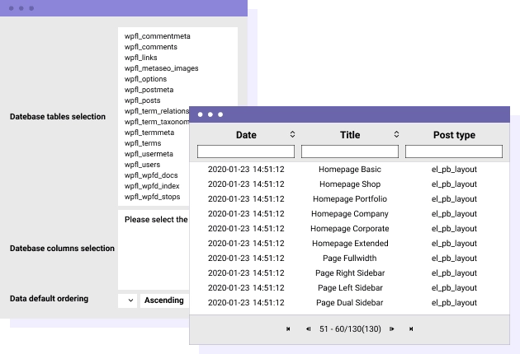520x354 pixels.
Task: Click the Datebase columns selection label
Action: coord(62,248)
